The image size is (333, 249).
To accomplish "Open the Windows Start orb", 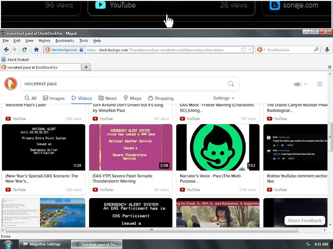I will point(8,244).
